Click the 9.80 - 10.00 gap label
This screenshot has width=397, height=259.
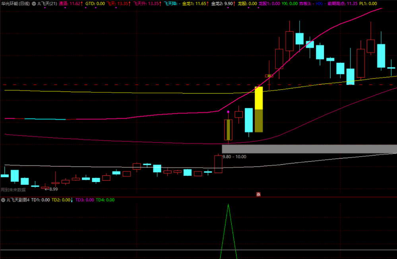point(234,157)
